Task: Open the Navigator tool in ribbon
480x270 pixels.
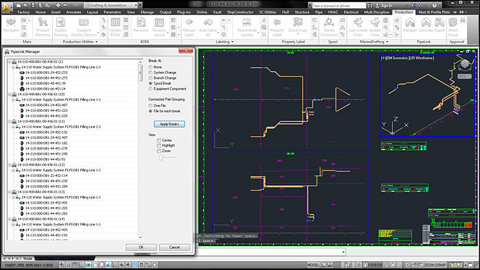Action: (x=11, y=25)
